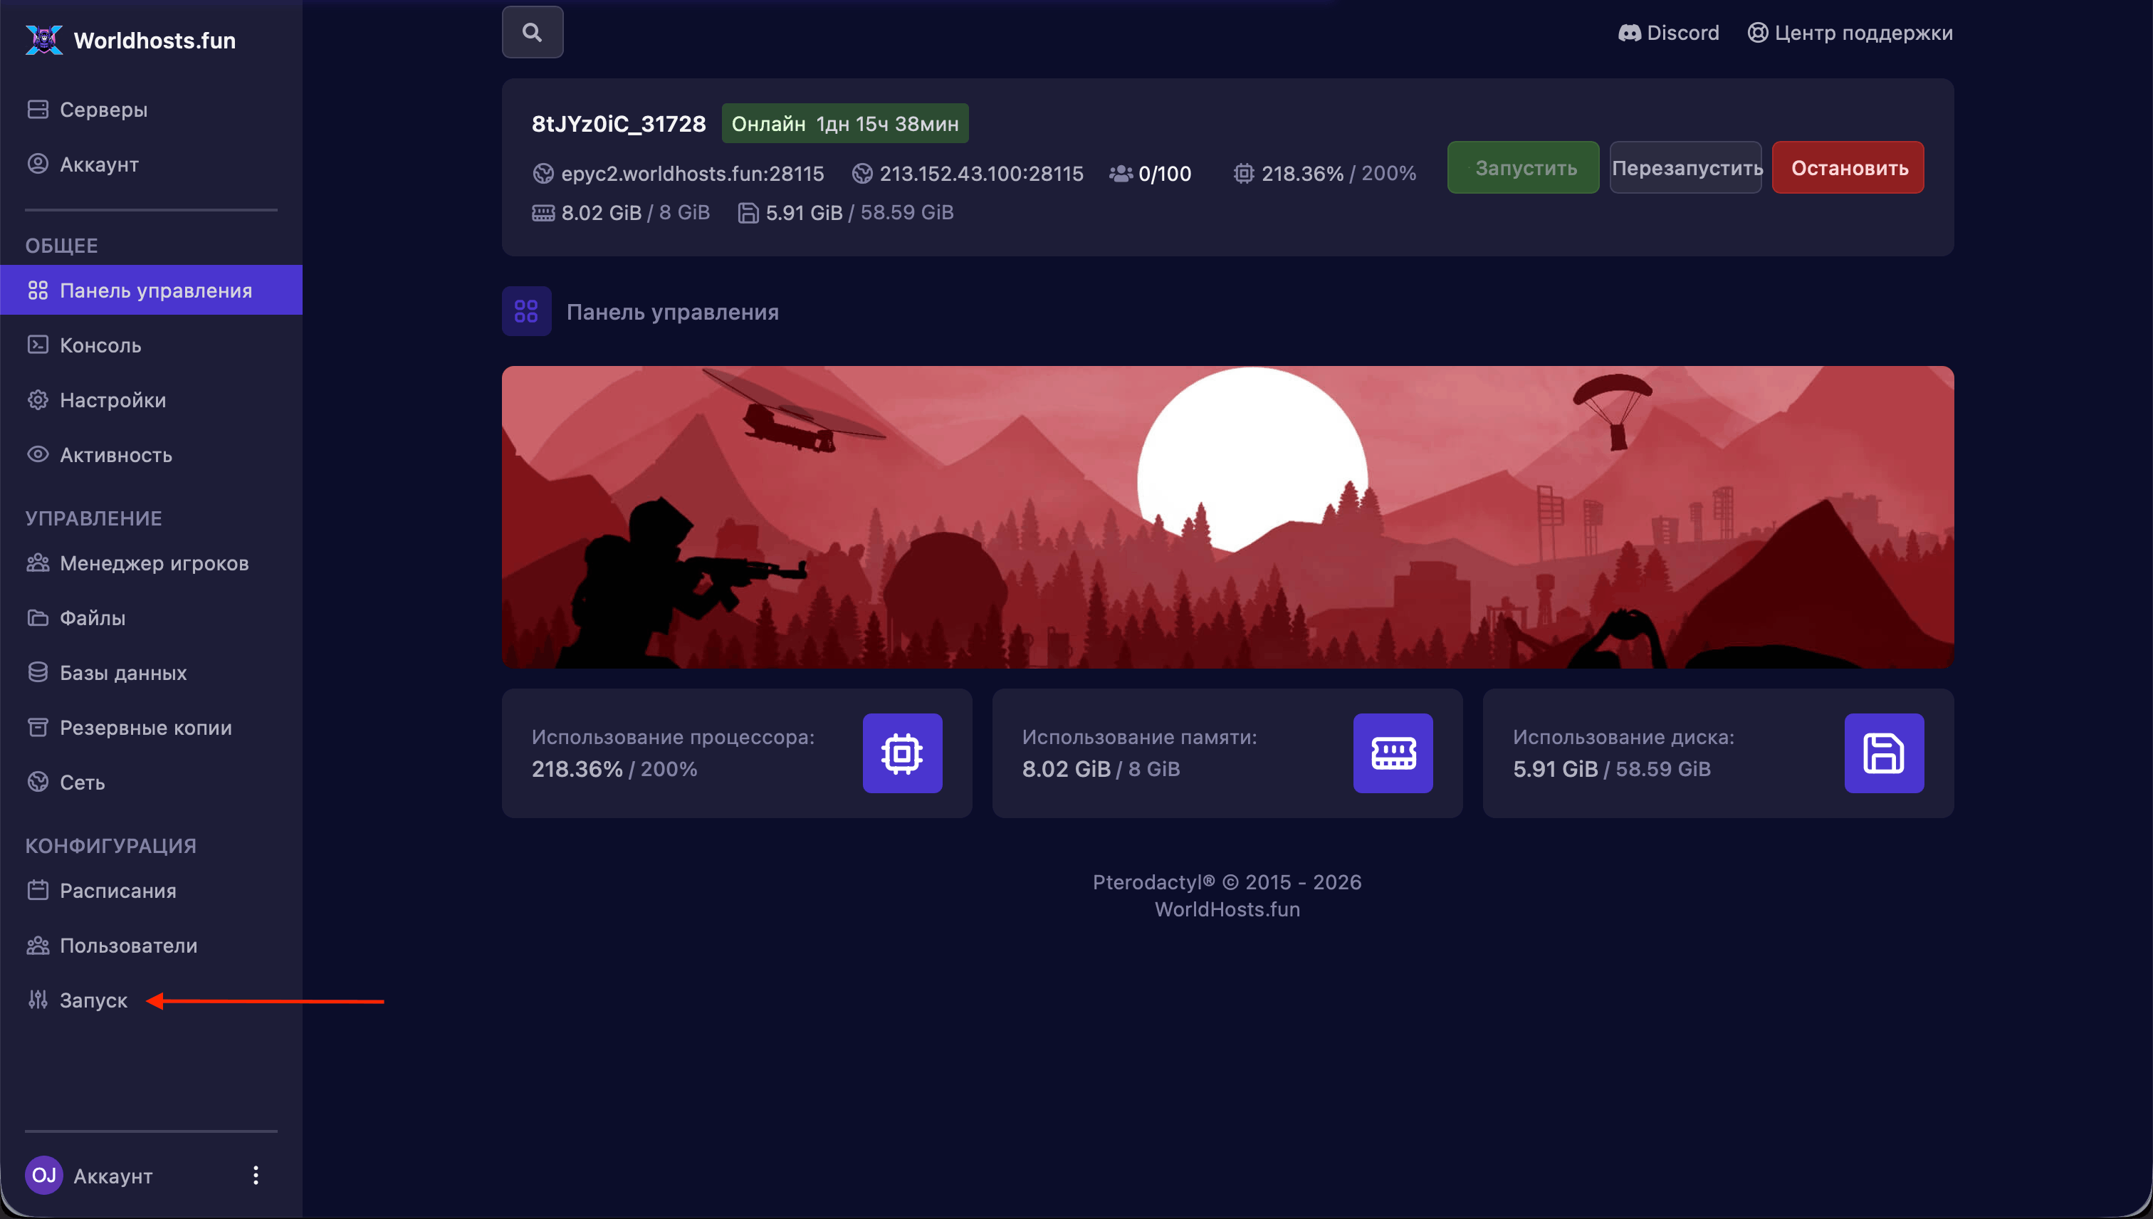Click the players count icon beside 0/100
Screen dimensions: 2153x1219
(x=1121, y=173)
